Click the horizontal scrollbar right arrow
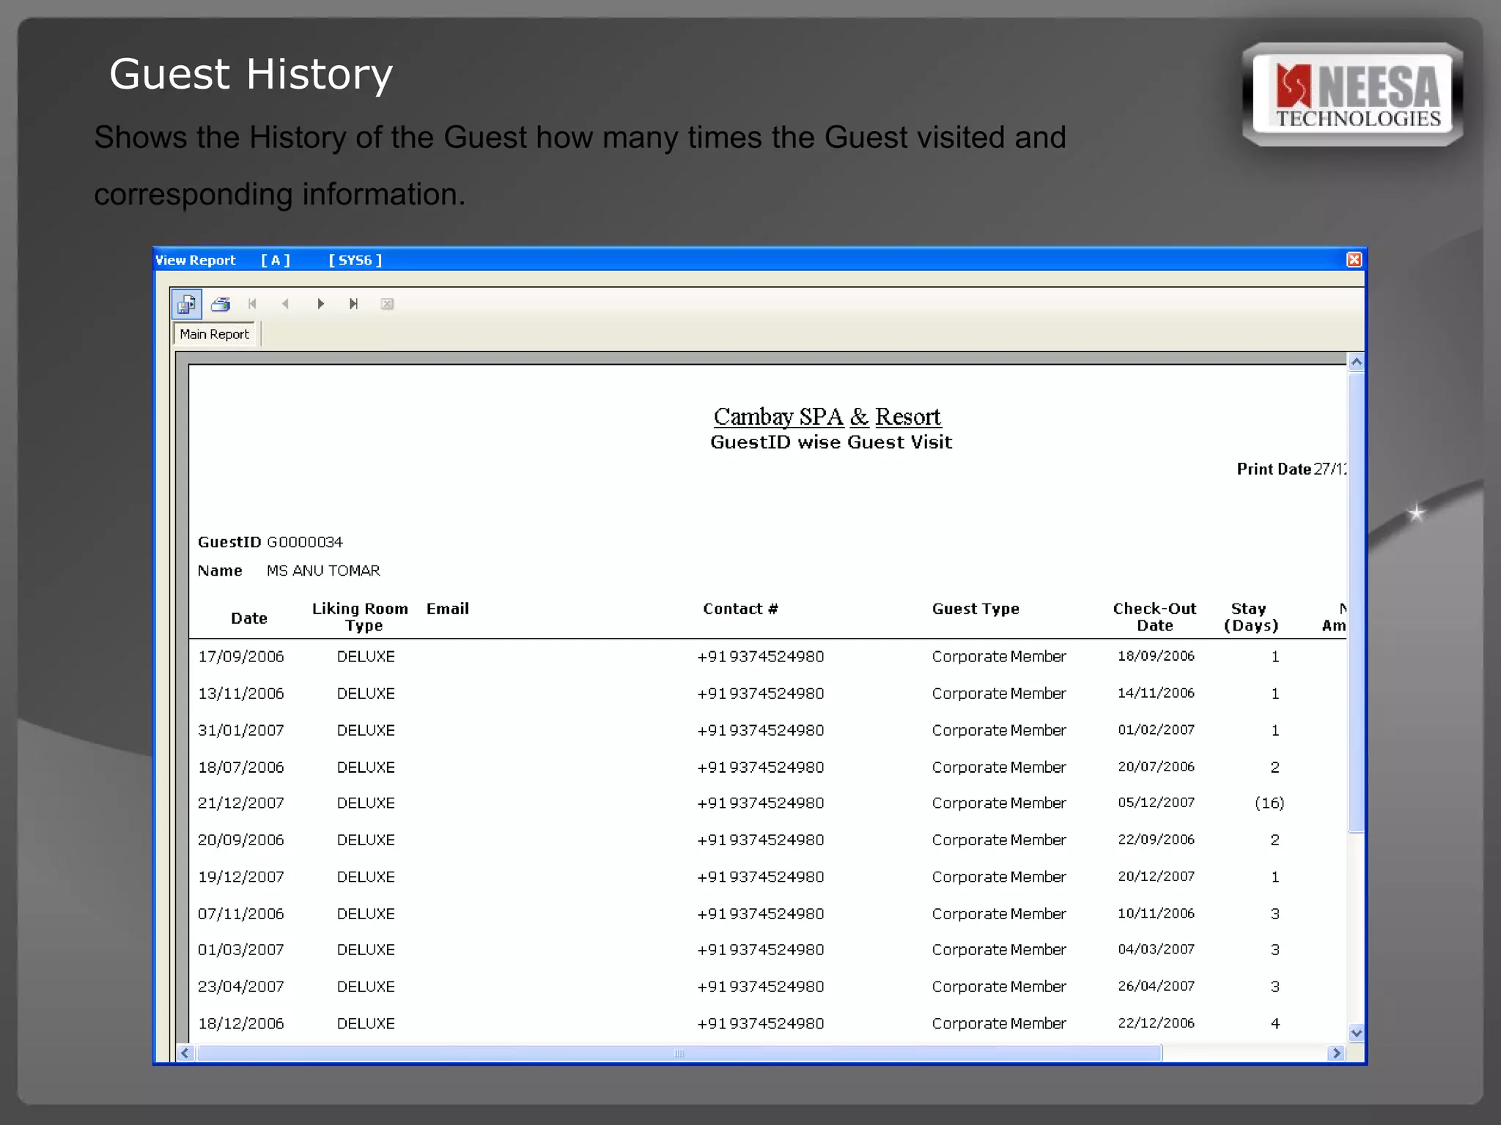1501x1125 pixels. coord(1337,1053)
